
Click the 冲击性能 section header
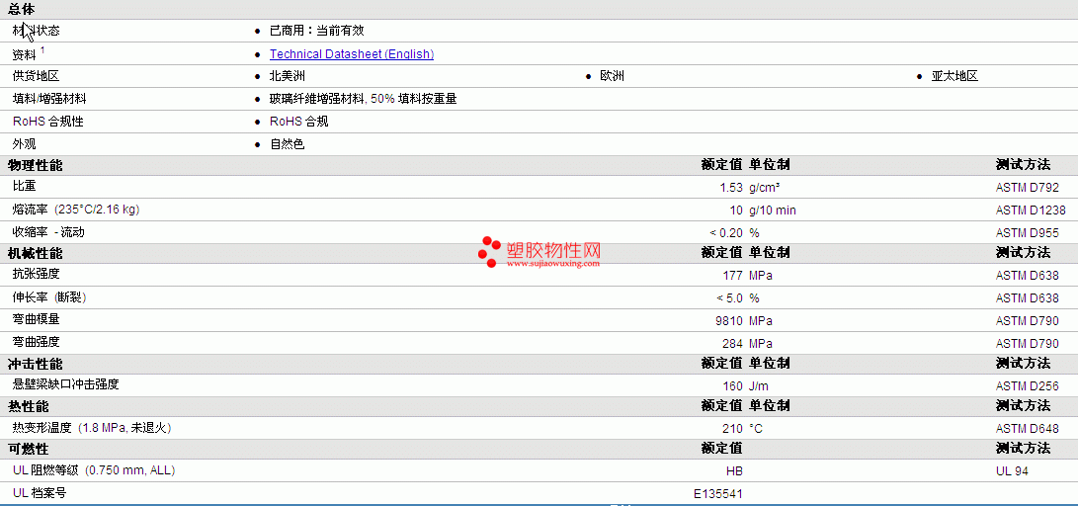[35, 365]
